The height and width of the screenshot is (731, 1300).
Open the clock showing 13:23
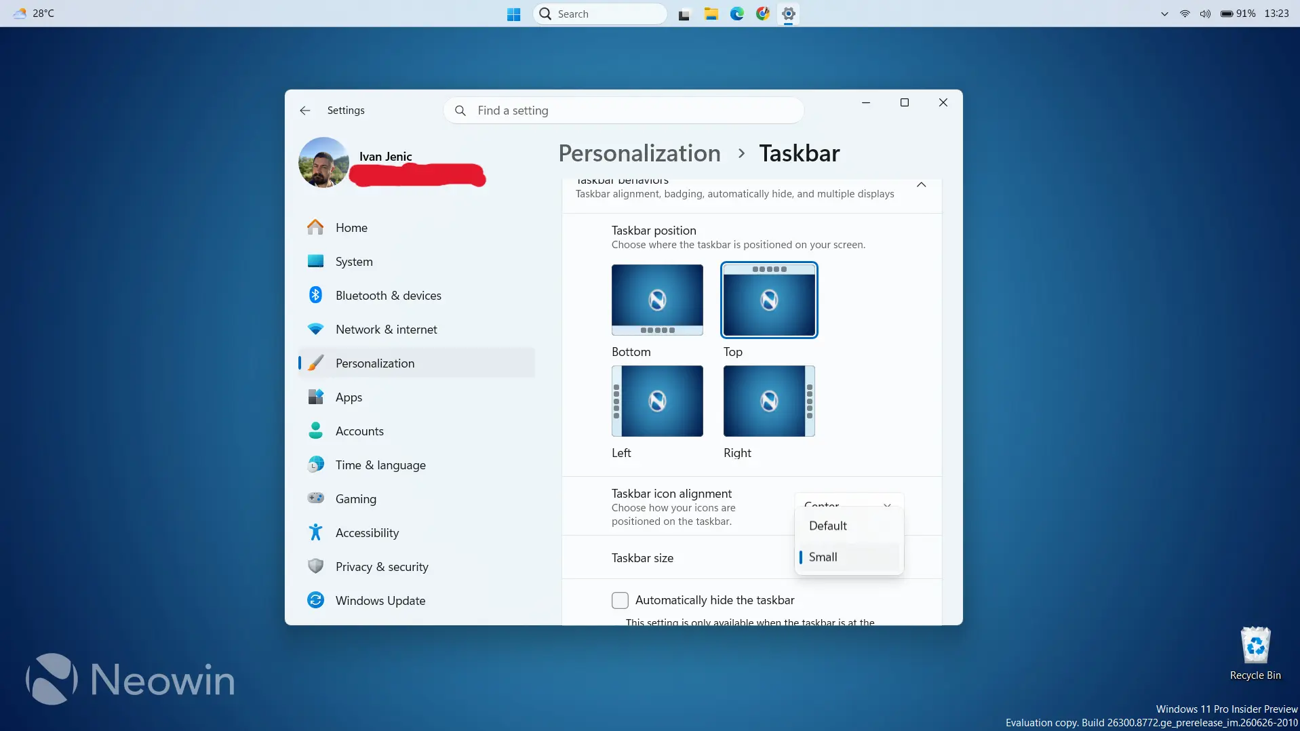(x=1276, y=14)
